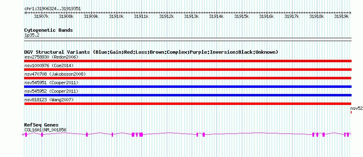Image resolution: width=363 pixels, height=157 pixels.
Task: Select the red bar under esv2758930
Action: (x=188, y=61)
